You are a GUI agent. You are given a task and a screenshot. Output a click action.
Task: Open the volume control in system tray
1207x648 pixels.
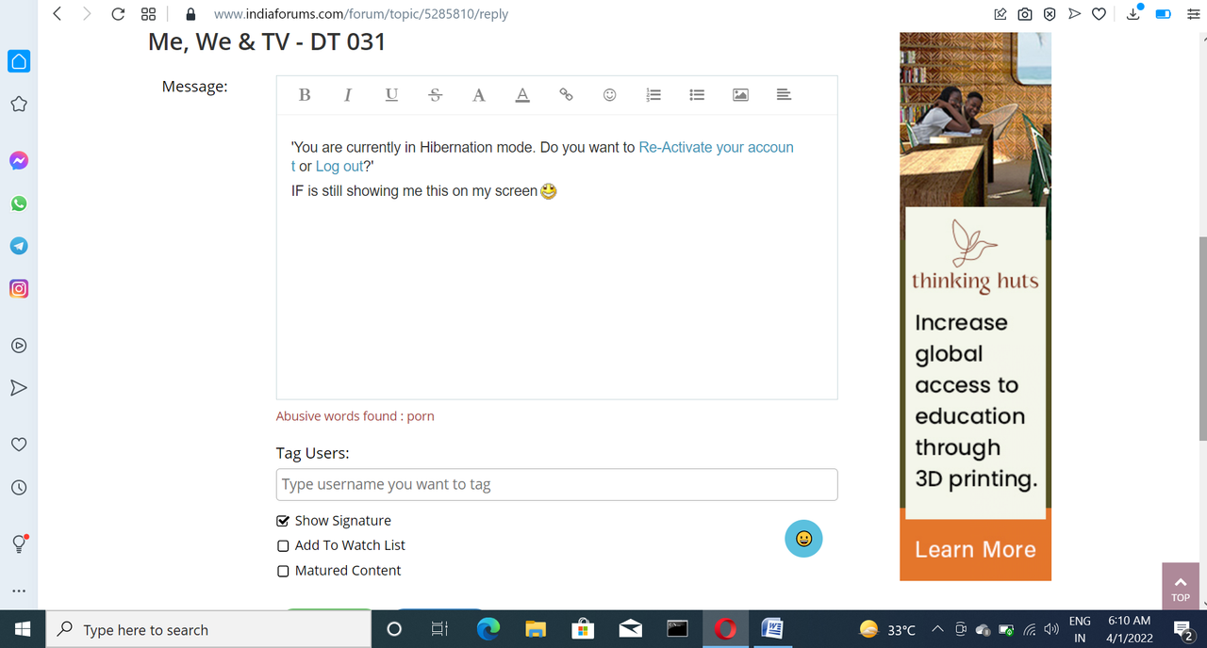coord(1052,629)
